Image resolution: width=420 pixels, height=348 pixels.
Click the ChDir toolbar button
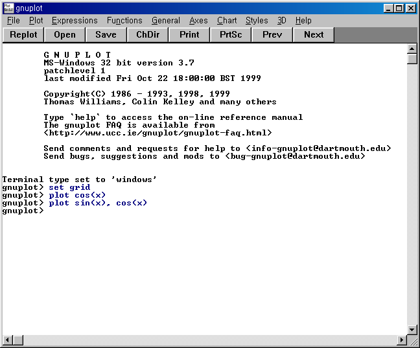coord(148,35)
